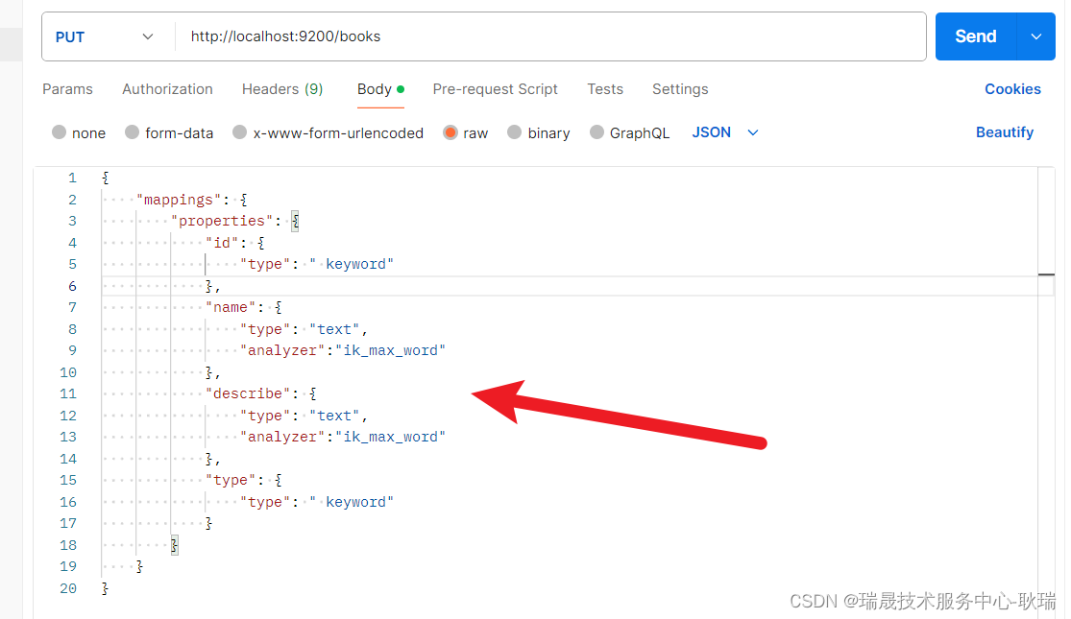Open the Send options arrow

pos(1036,36)
